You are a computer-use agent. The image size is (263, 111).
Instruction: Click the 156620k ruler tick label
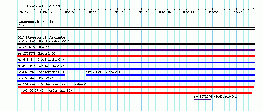[70, 12]
